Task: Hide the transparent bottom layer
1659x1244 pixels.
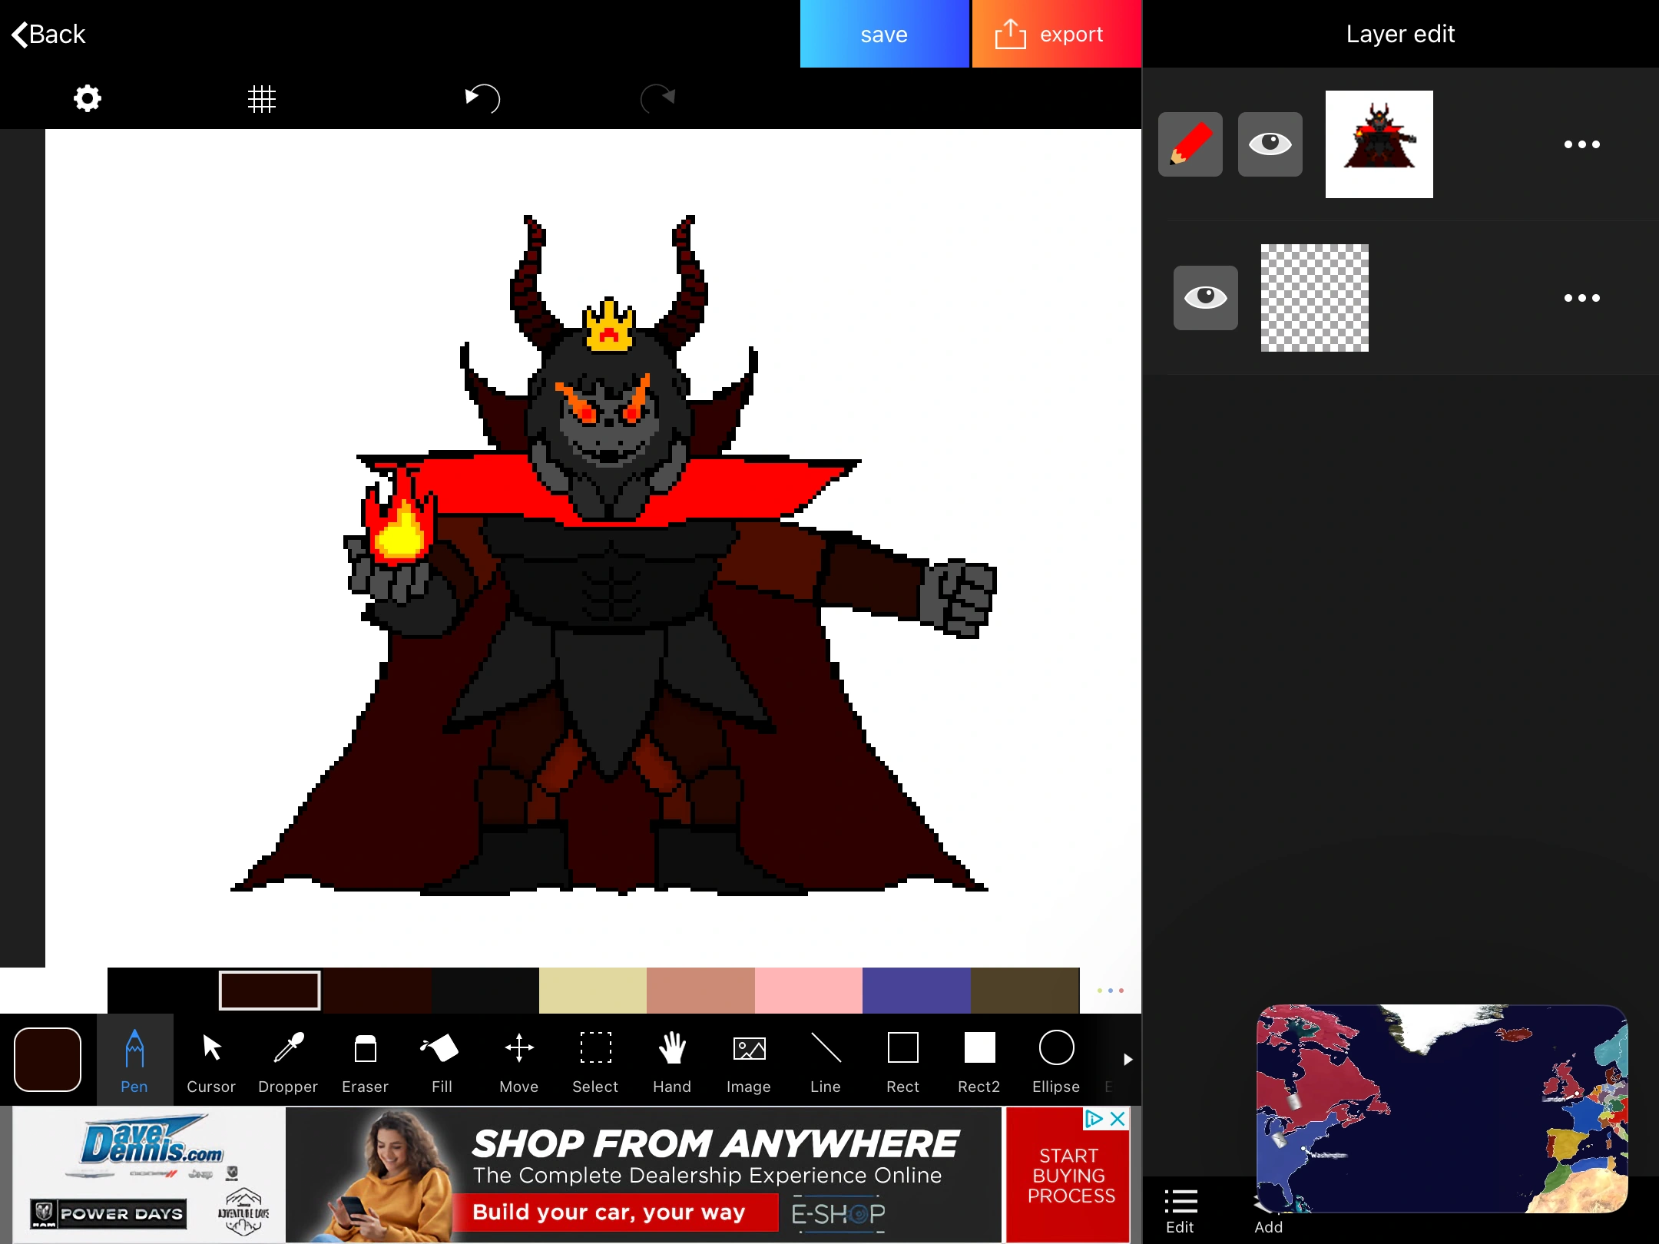Action: click(1205, 297)
